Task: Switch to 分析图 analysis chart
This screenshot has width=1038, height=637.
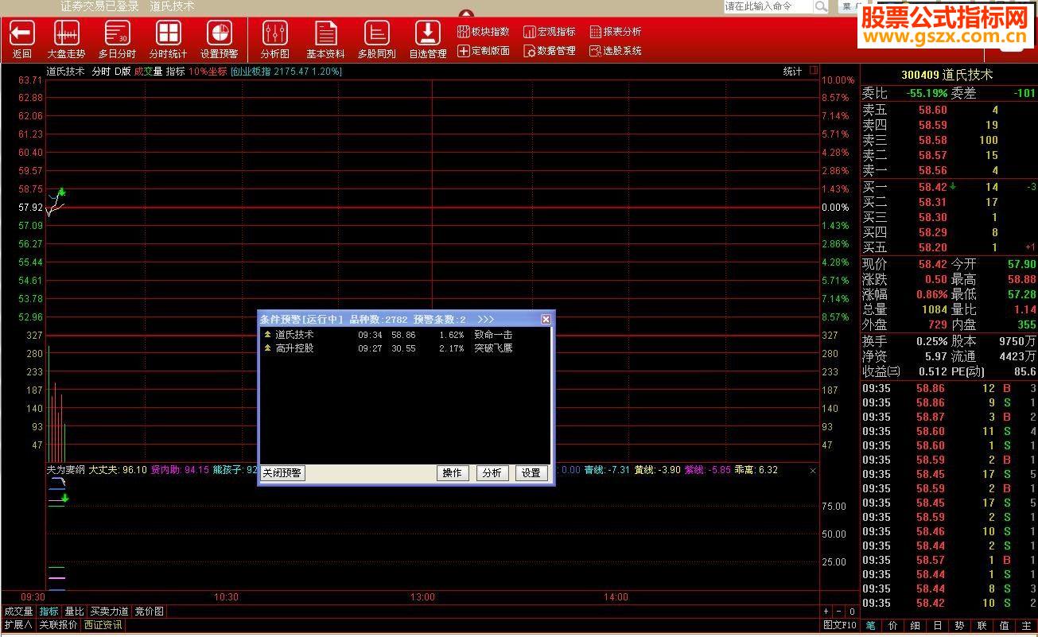Action: tap(275, 40)
